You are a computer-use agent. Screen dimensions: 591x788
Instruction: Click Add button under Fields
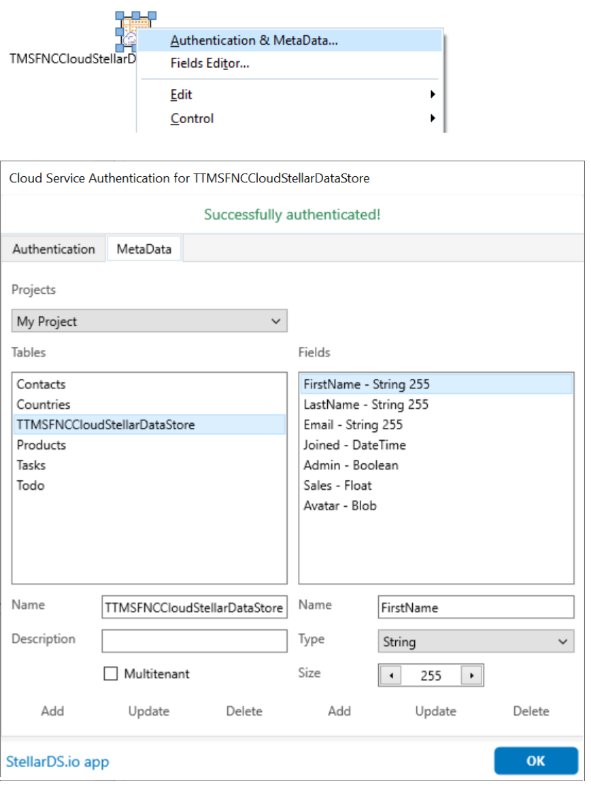[339, 710]
